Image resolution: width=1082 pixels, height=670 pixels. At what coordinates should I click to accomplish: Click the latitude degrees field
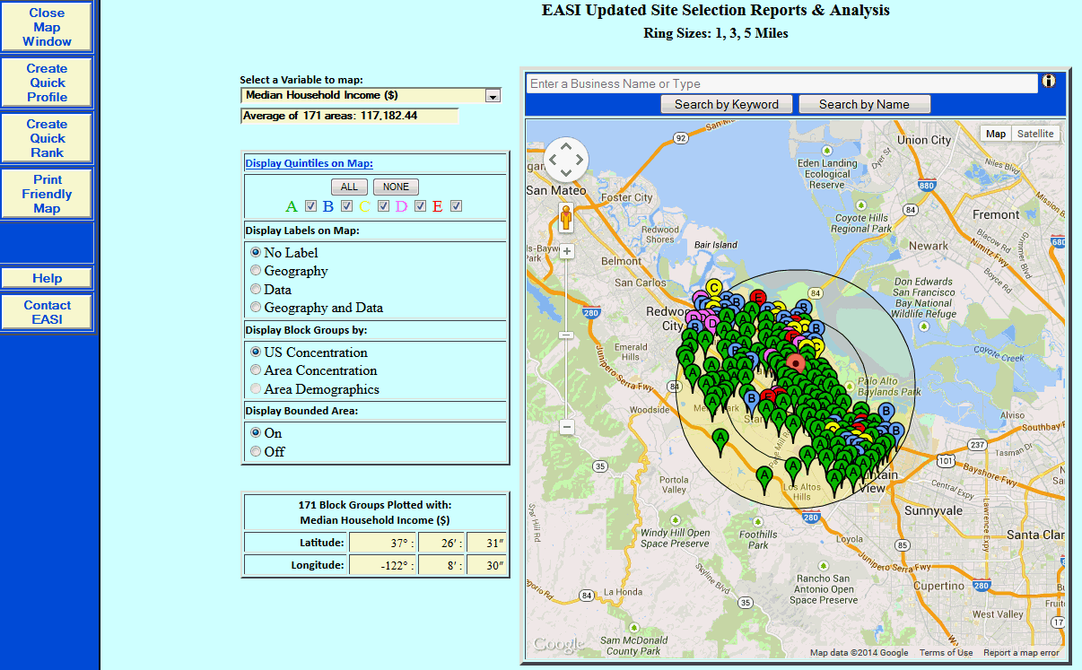coord(381,543)
